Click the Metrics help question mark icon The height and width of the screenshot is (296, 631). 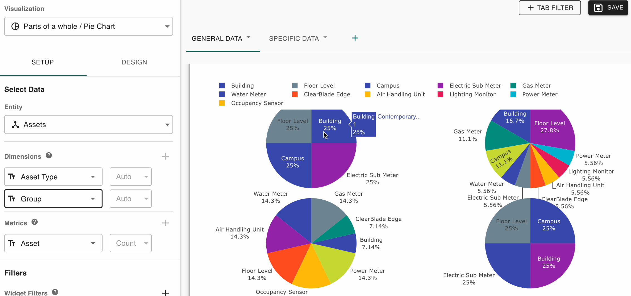35,222
